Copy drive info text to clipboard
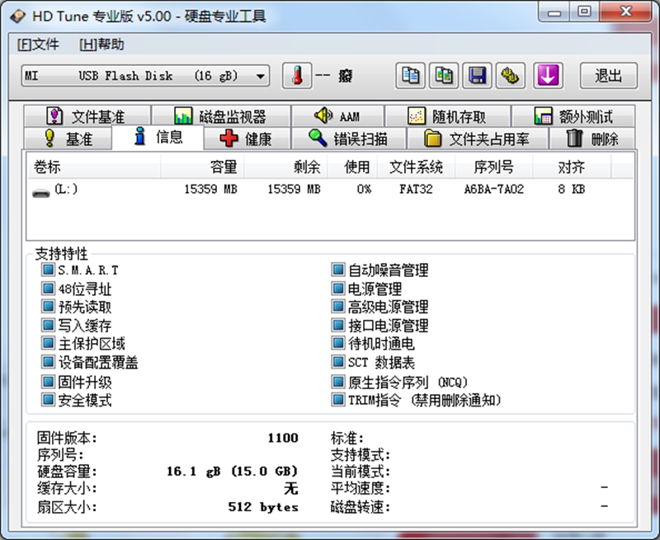The height and width of the screenshot is (540, 660). pyautogui.click(x=410, y=75)
